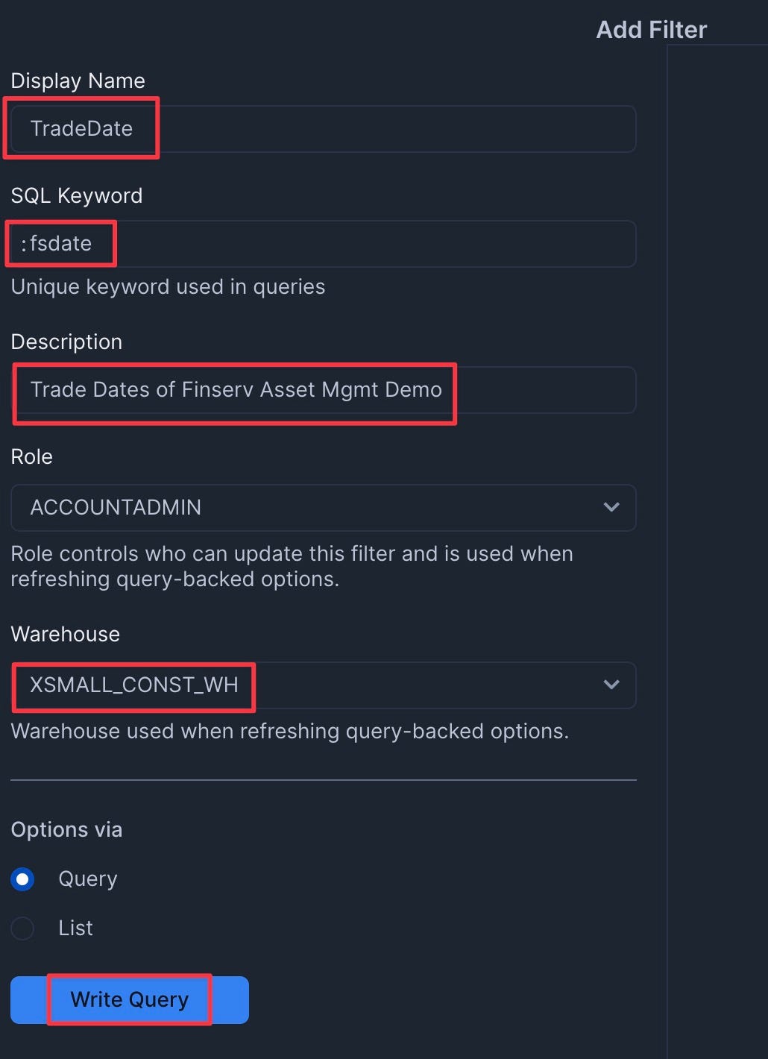Click the Role label text
Viewport: 768px width, 1059px height.
(x=31, y=456)
